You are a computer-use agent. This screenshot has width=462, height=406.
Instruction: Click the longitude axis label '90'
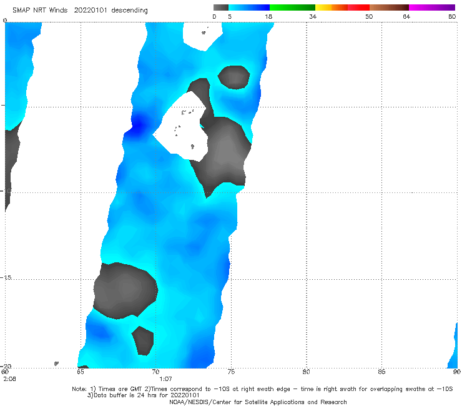457,372
